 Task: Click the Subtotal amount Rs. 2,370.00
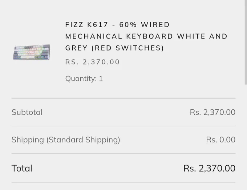click(212, 112)
